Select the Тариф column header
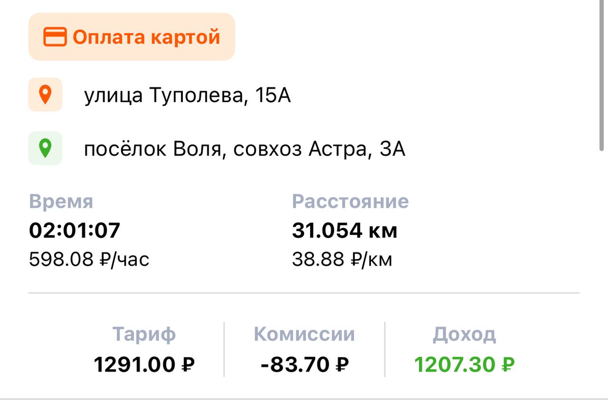The width and height of the screenshot is (608, 400). [144, 334]
